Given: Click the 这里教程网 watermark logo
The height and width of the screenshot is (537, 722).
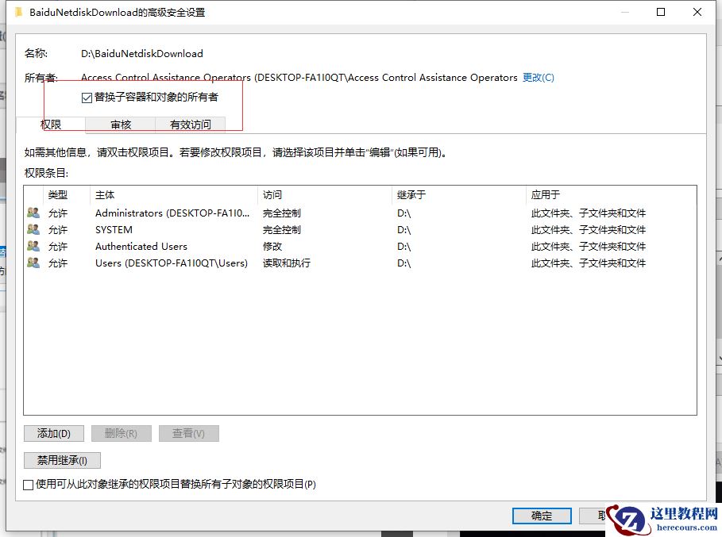Looking at the screenshot, I should coord(630,520).
